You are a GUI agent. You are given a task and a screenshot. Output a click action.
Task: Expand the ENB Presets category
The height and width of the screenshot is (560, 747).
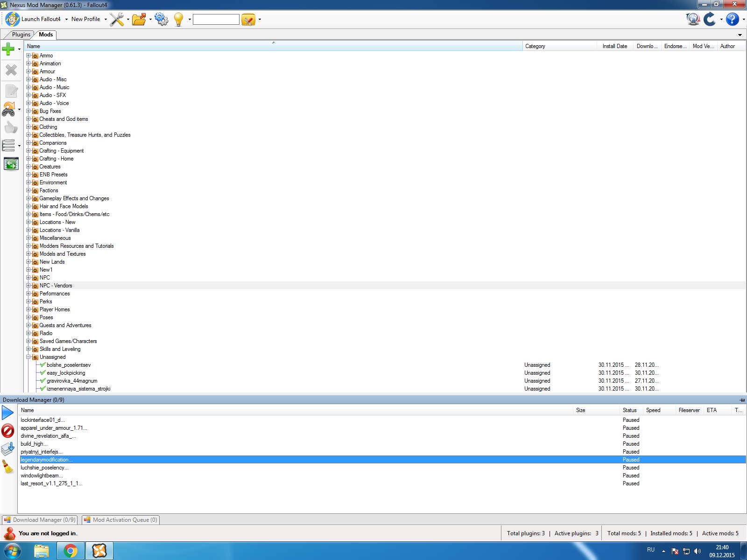click(x=28, y=175)
